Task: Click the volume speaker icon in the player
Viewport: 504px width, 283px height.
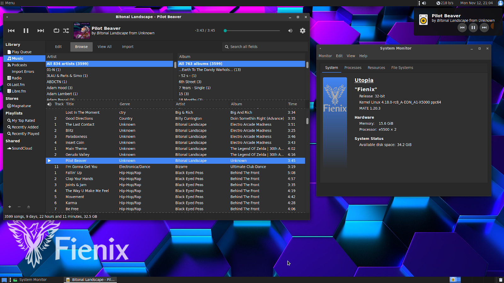Action: [290, 31]
